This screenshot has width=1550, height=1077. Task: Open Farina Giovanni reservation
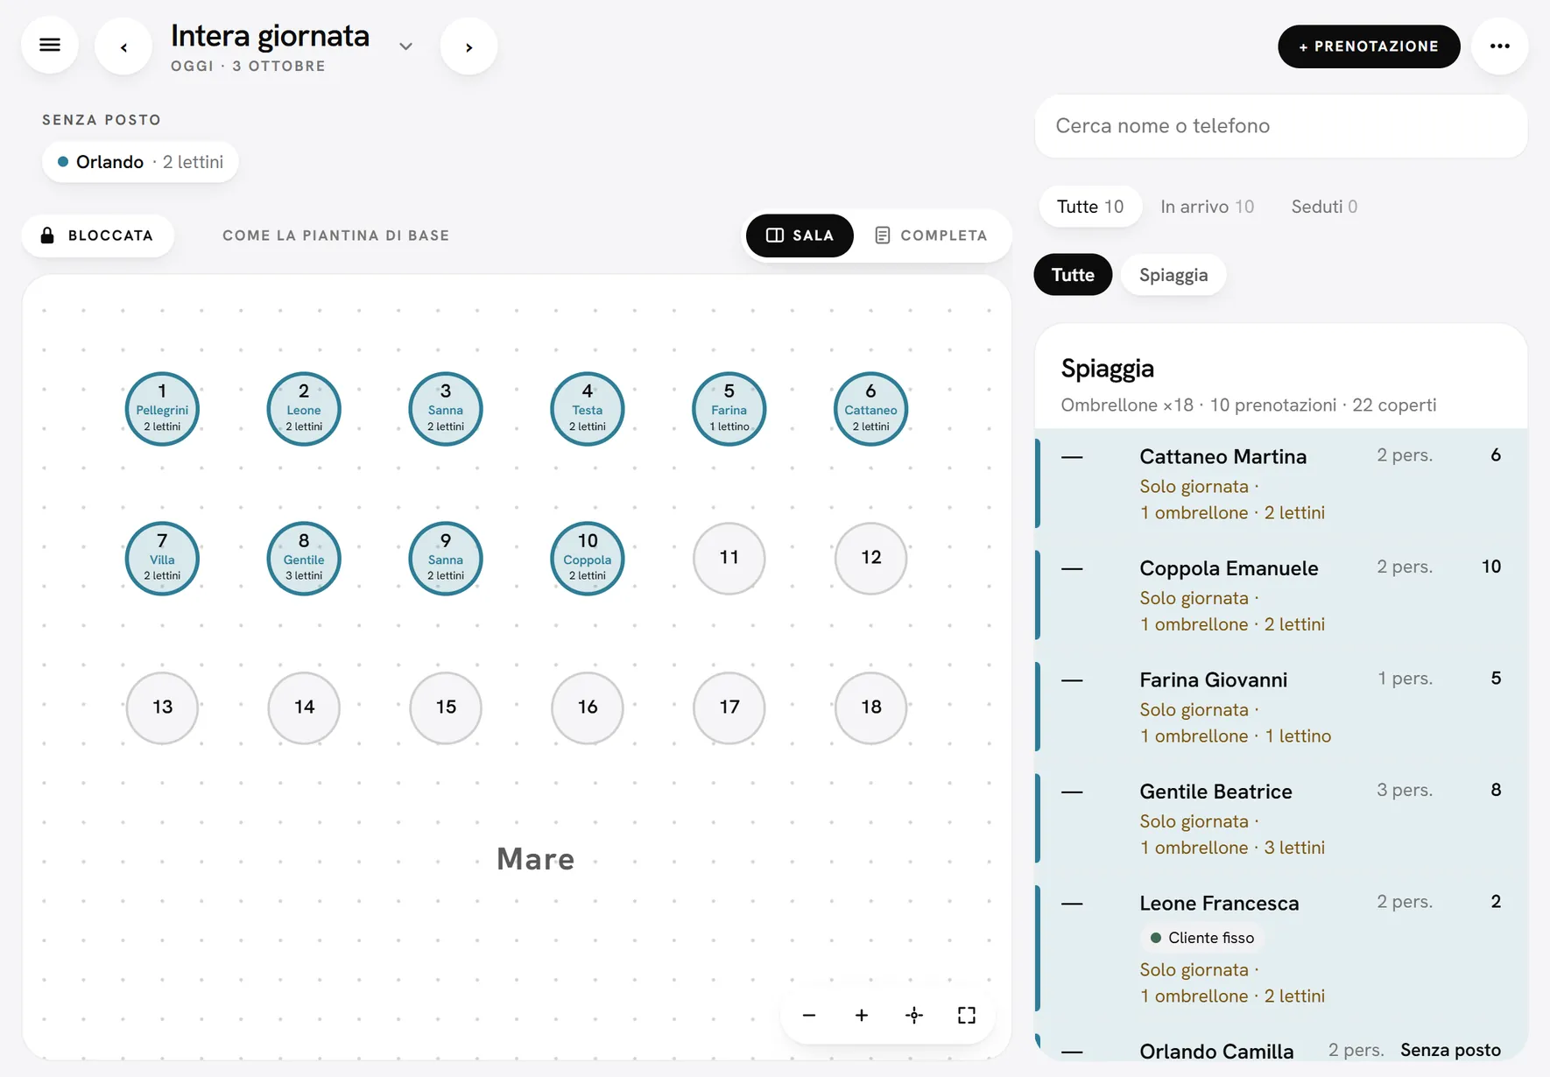tap(1281, 707)
